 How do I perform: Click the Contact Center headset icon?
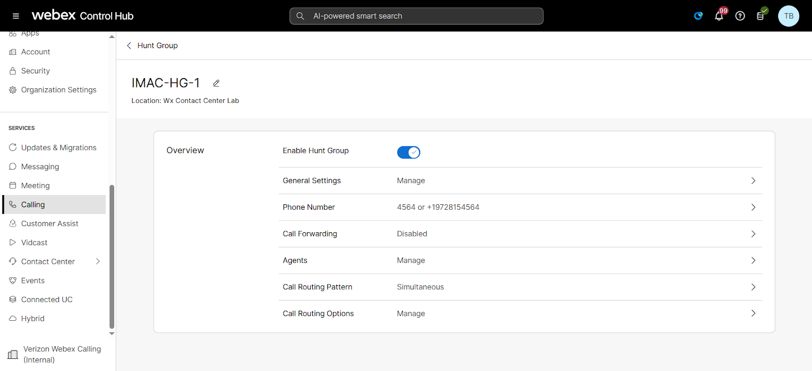[x=13, y=262]
